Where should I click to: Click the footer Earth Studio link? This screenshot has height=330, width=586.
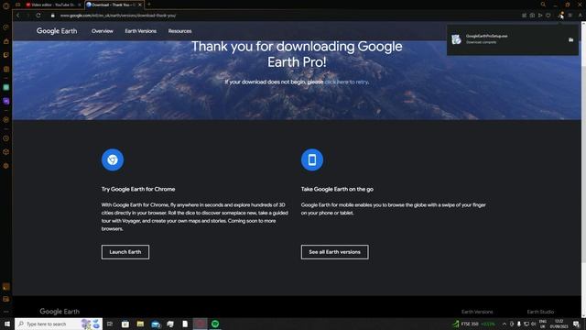coord(540,312)
